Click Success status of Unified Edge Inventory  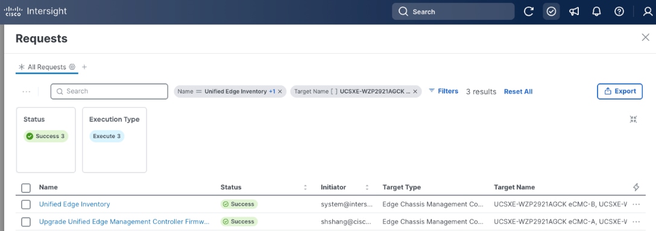tap(239, 204)
